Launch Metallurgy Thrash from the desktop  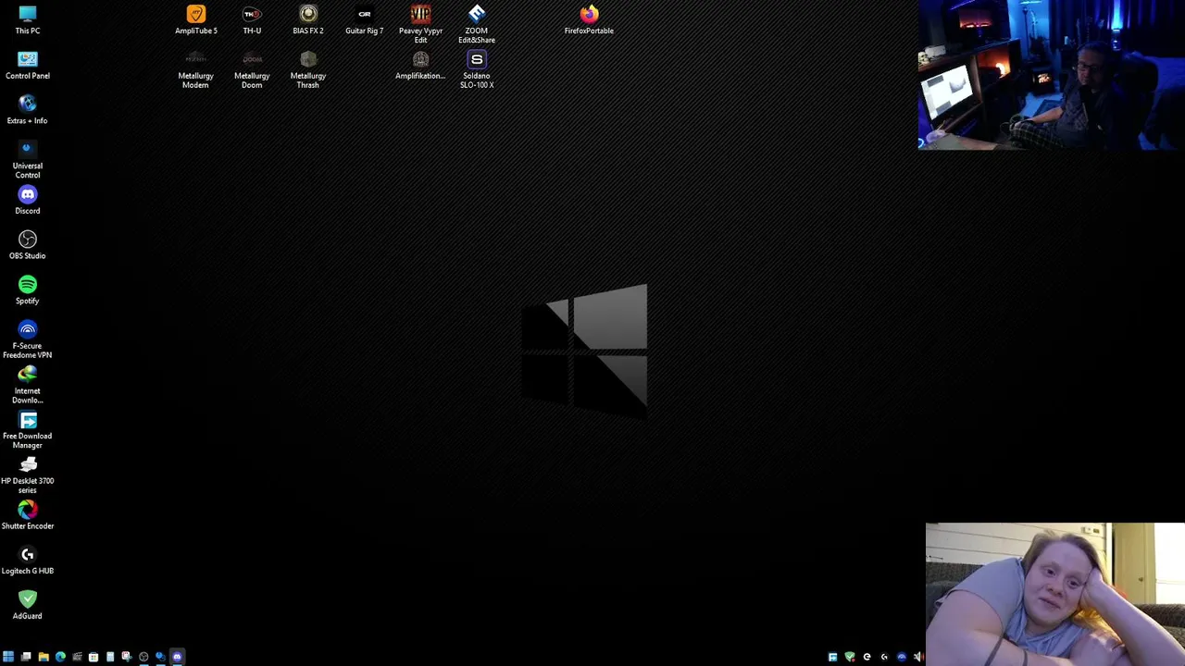point(308,69)
